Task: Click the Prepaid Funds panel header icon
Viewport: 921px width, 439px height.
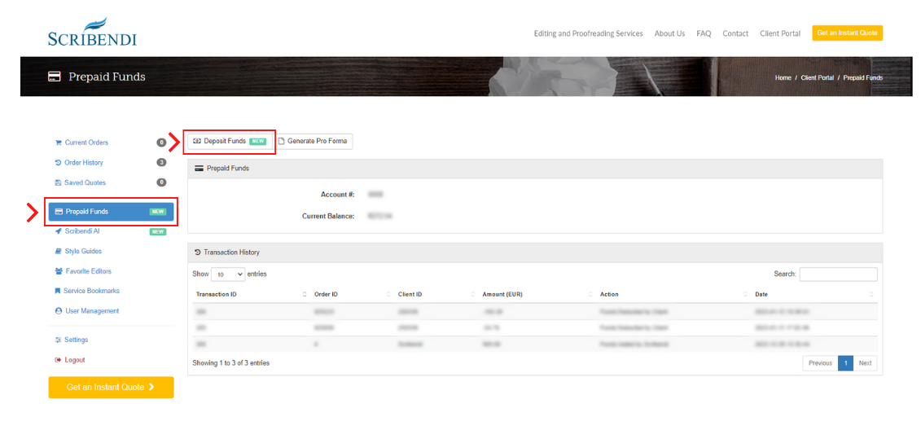Action: [200, 168]
